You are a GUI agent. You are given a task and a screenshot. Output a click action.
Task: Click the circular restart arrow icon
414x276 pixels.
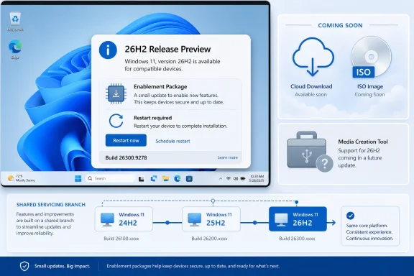pos(116,121)
